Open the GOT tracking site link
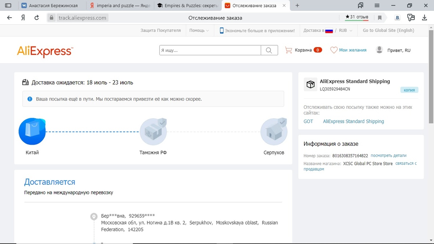The image size is (434, 244). click(x=309, y=121)
